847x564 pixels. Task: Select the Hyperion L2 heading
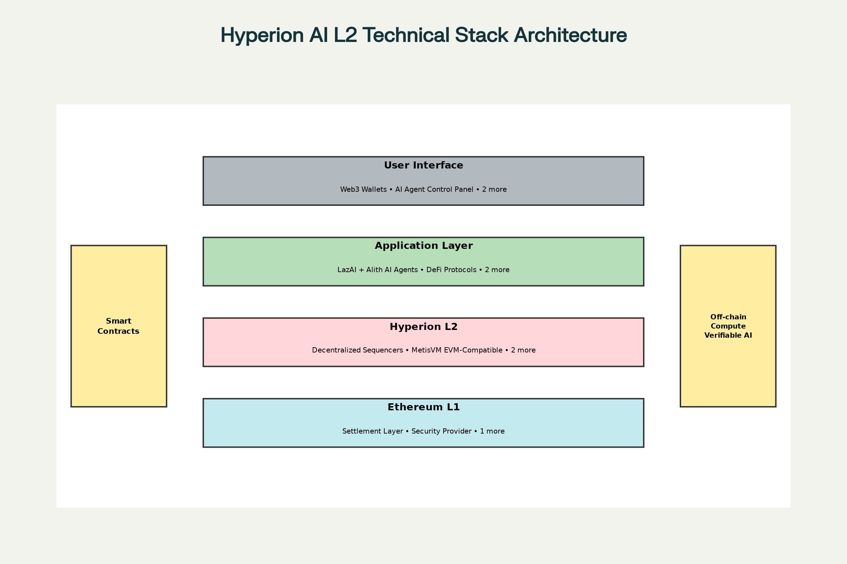(x=423, y=327)
